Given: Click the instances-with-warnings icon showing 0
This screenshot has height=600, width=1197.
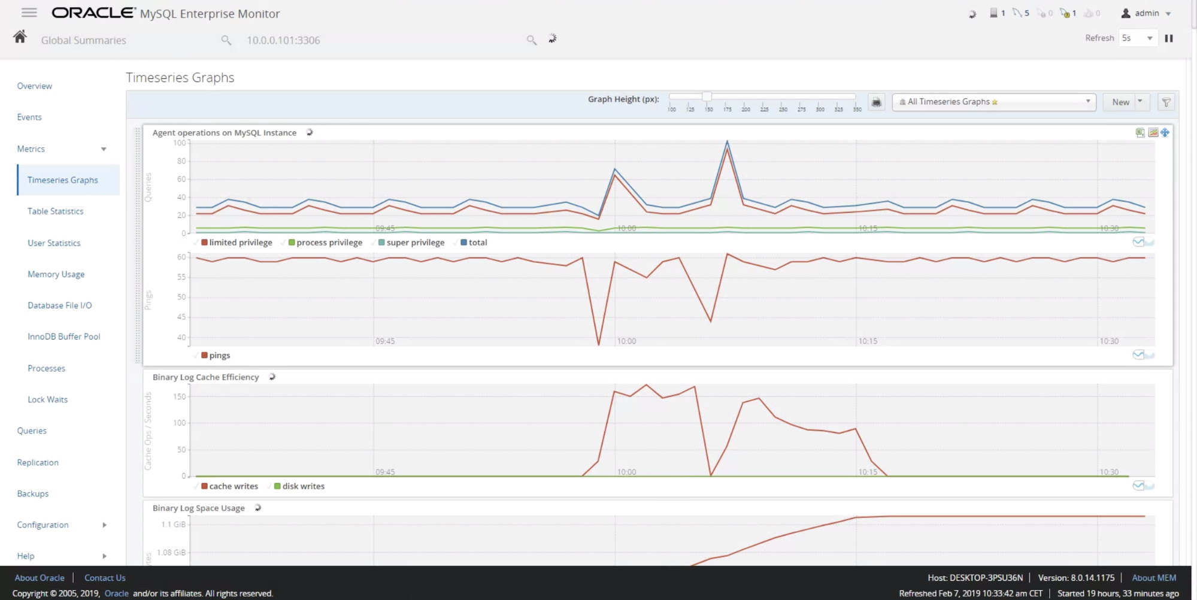Looking at the screenshot, I should click(x=1041, y=13).
